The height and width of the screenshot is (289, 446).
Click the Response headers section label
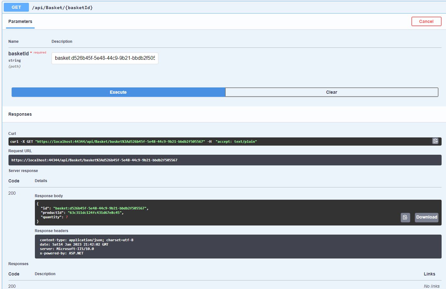click(x=51, y=231)
